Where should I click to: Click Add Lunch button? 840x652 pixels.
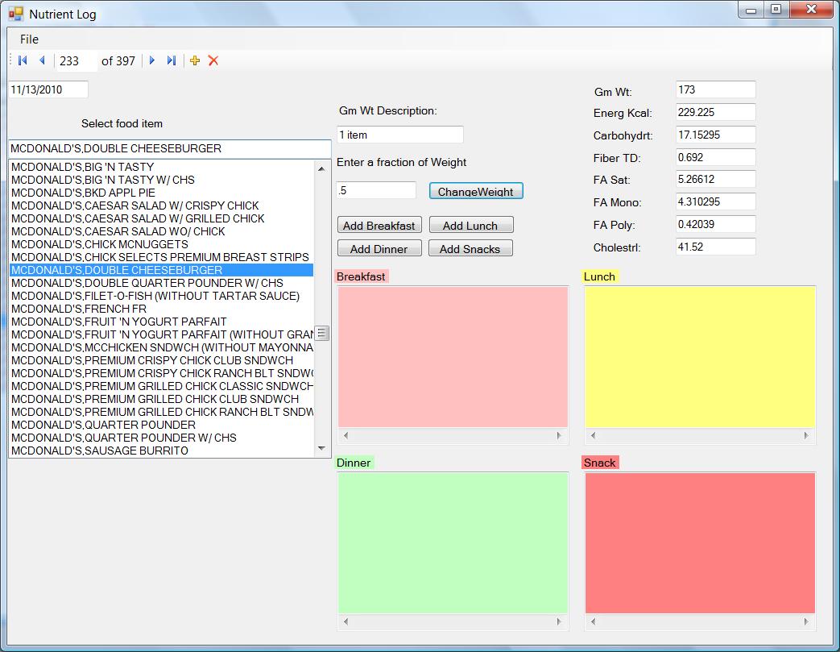(470, 225)
